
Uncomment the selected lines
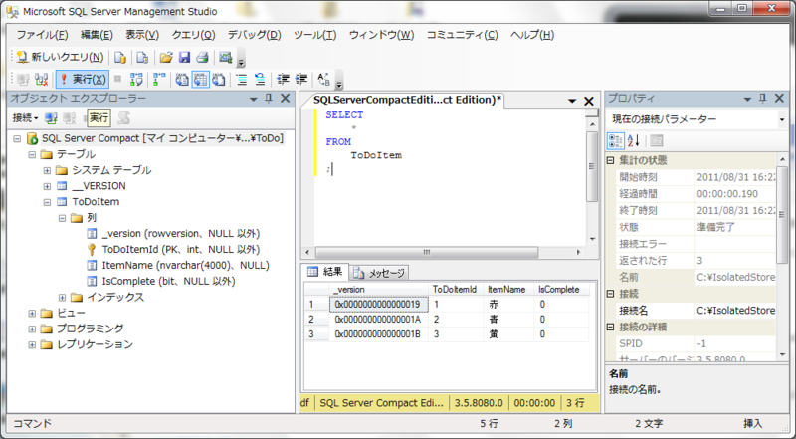pyautogui.click(x=260, y=79)
